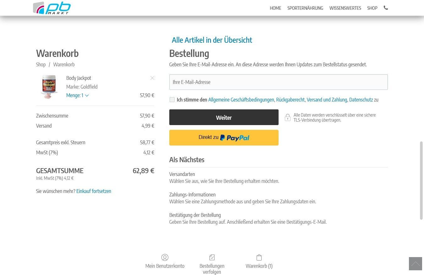The image size is (424, 275).
Task: Click the page's vertical scrollbar
Action: click(421, 180)
